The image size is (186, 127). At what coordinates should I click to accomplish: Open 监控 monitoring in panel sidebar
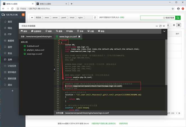click(10, 47)
